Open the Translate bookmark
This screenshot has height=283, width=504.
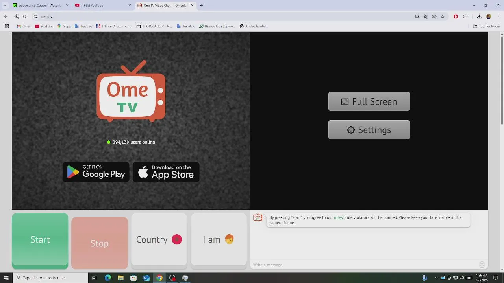(x=186, y=26)
